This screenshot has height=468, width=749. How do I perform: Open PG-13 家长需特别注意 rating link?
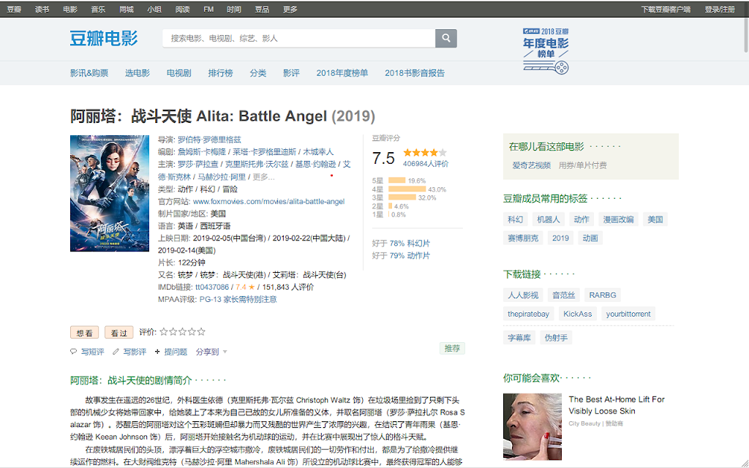coord(238,299)
